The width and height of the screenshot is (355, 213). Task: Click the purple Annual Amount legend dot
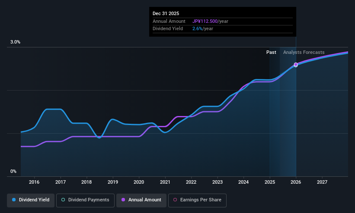pyautogui.click(x=123, y=200)
